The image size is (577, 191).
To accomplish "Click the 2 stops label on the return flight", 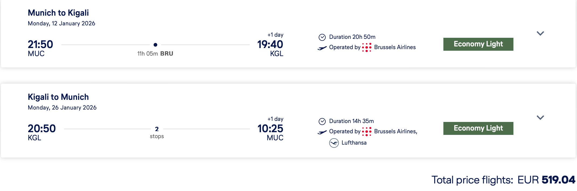I will (157, 132).
